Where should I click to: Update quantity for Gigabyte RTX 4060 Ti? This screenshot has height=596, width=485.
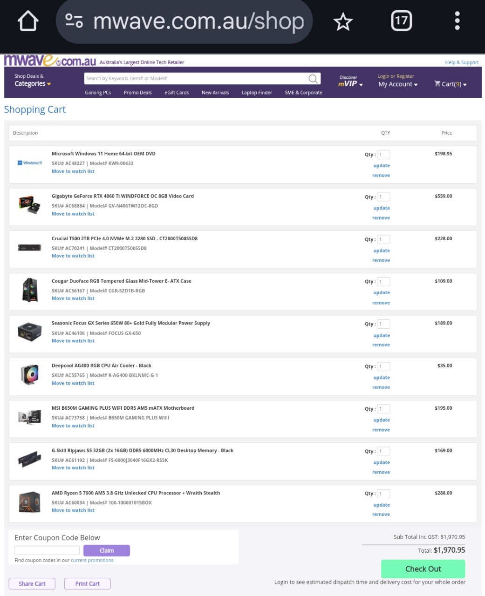382,208
